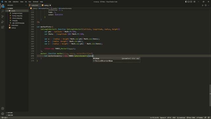
Task: Click the Prettier status bar item
Action: pos(200,118)
